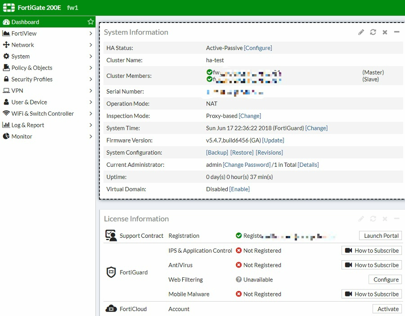Enable Virtual Domain via Enable link
This screenshot has width=405, height=316.
coord(239,189)
